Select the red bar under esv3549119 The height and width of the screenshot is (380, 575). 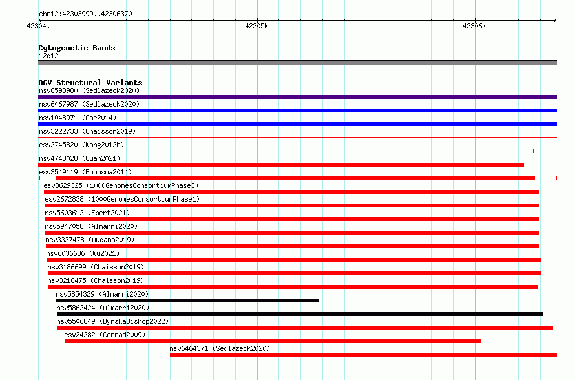coord(297,178)
